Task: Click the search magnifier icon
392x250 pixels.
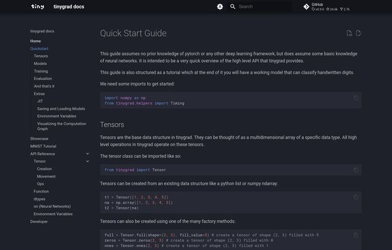Action: pos(233,6)
